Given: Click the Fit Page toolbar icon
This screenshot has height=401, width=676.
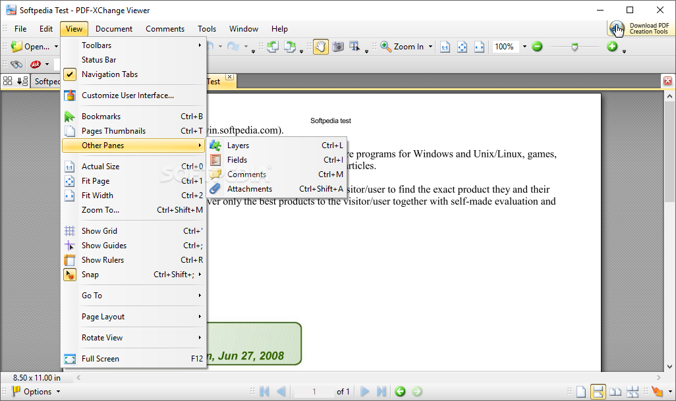Looking at the screenshot, I should pos(462,47).
